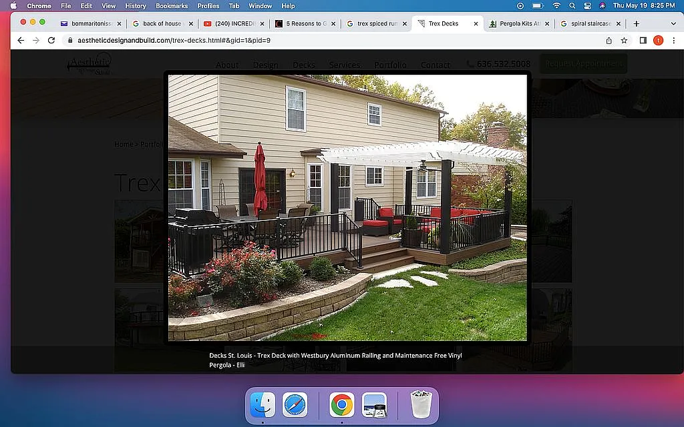684x427 pixels.
Task: Open Chrome three-dot menu
Action: [x=673, y=40]
